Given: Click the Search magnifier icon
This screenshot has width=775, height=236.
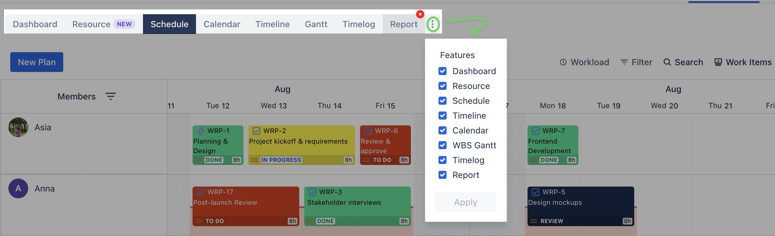Looking at the screenshot, I should (667, 62).
